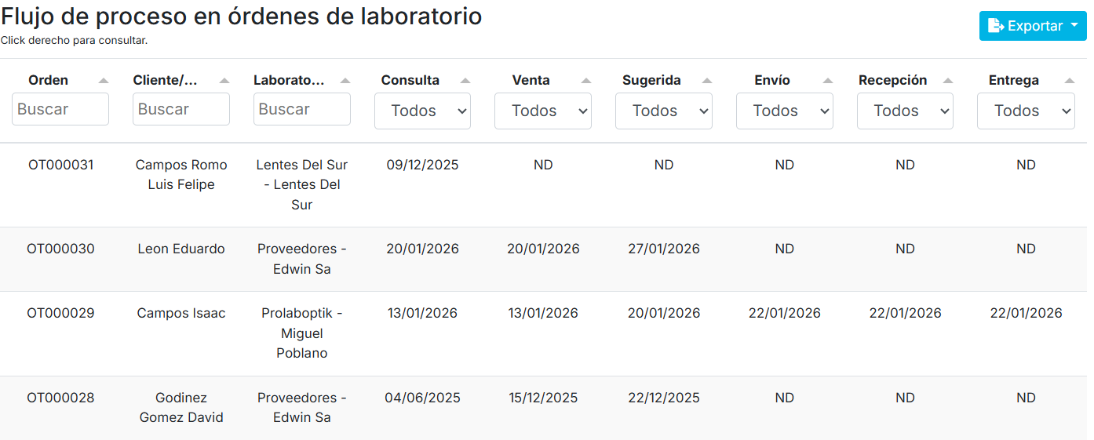This screenshot has width=1094, height=440.
Task: Click into the Laboratorio search field
Action: tap(302, 109)
